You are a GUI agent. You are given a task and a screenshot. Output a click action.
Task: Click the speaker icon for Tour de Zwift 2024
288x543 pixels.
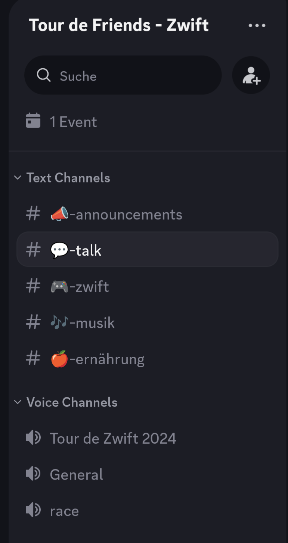[33, 438]
